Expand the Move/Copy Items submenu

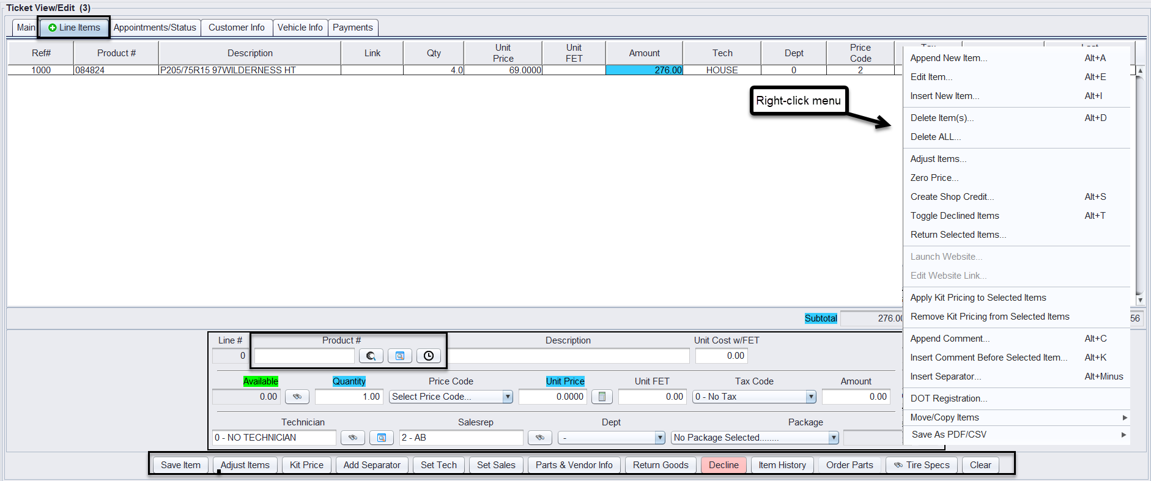[x=1015, y=417]
